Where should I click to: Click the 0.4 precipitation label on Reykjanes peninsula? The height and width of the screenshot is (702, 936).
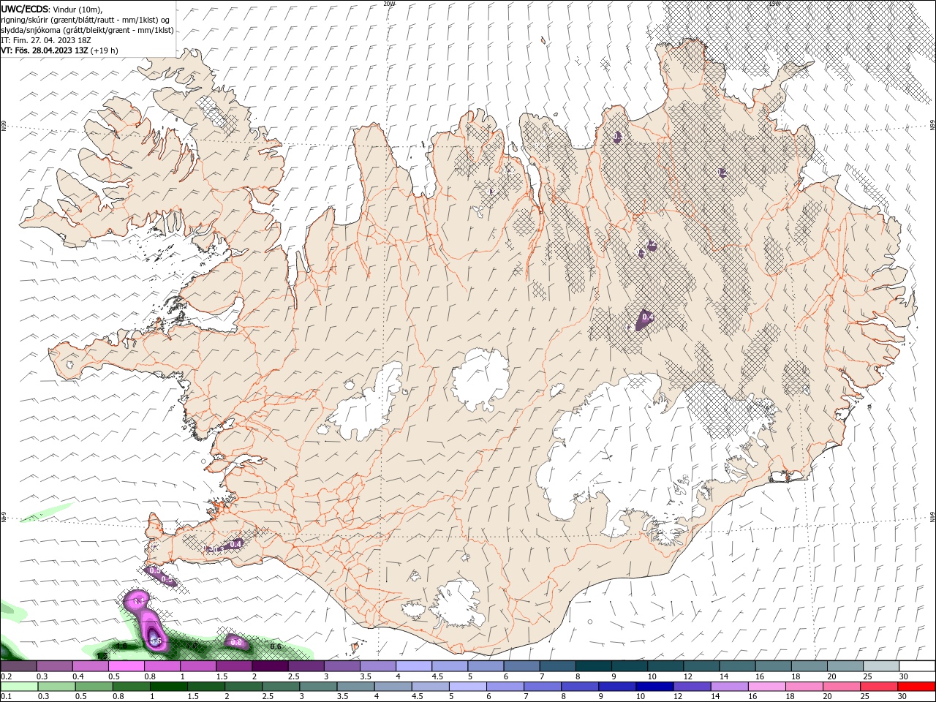[235, 544]
